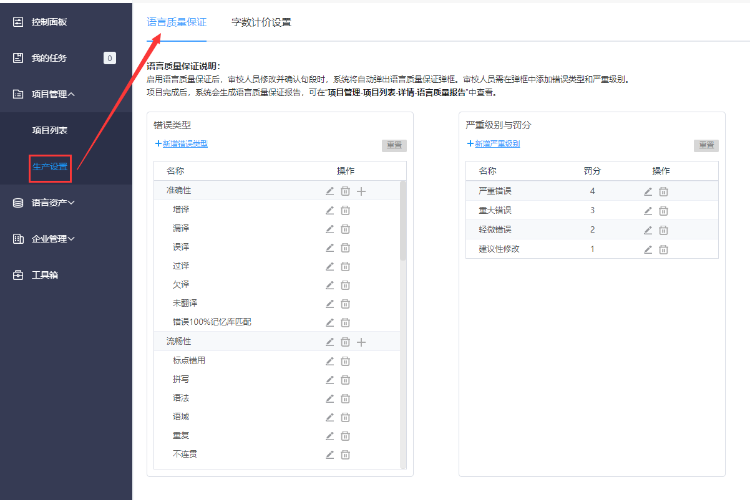
Task: Select 生产设置 submenu item
Action: pyautogui.click(x=50, y=166)
